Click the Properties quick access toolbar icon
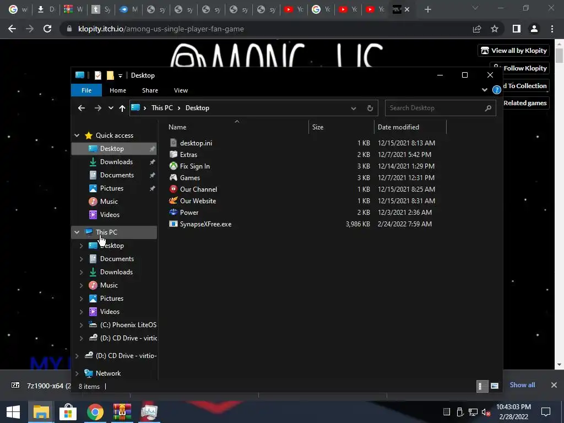The image size is (564, 423). 98,75
